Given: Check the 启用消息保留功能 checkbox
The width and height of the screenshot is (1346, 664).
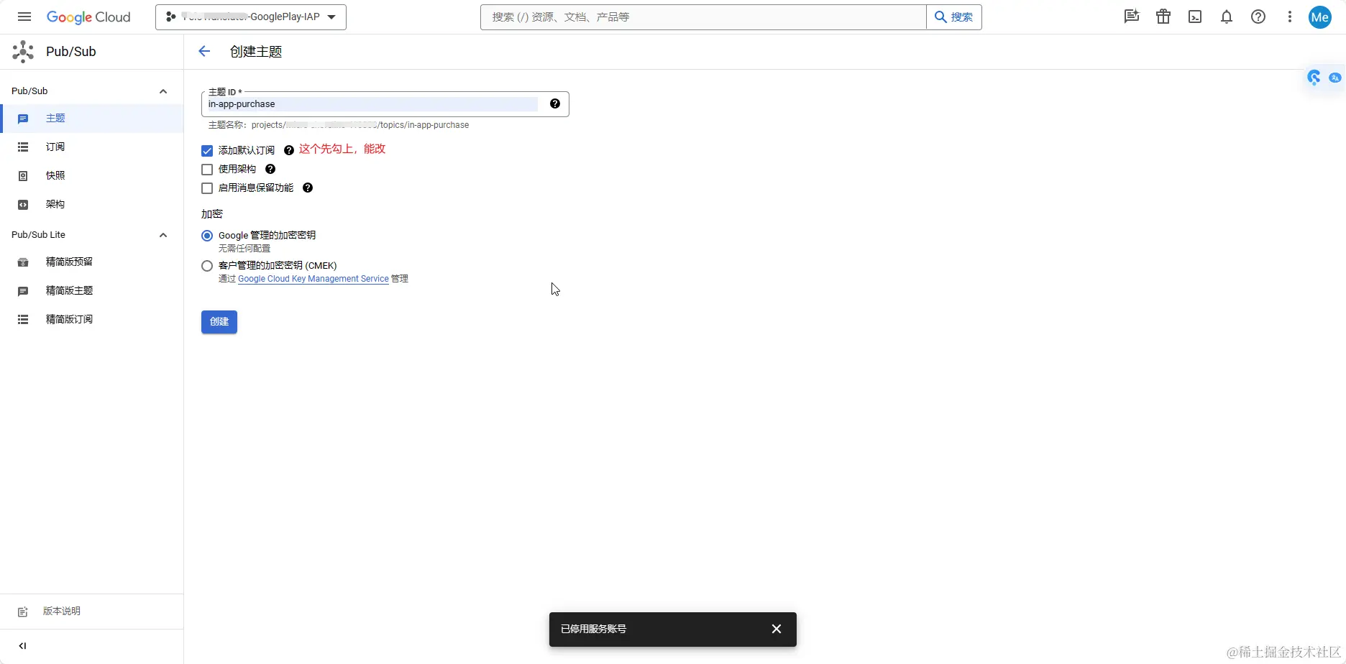Looking at the screenshot, I should coord(207,188).
